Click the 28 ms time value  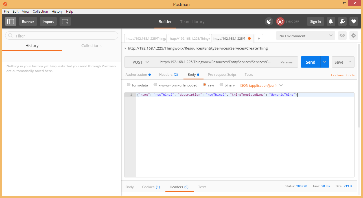[325, 186]
